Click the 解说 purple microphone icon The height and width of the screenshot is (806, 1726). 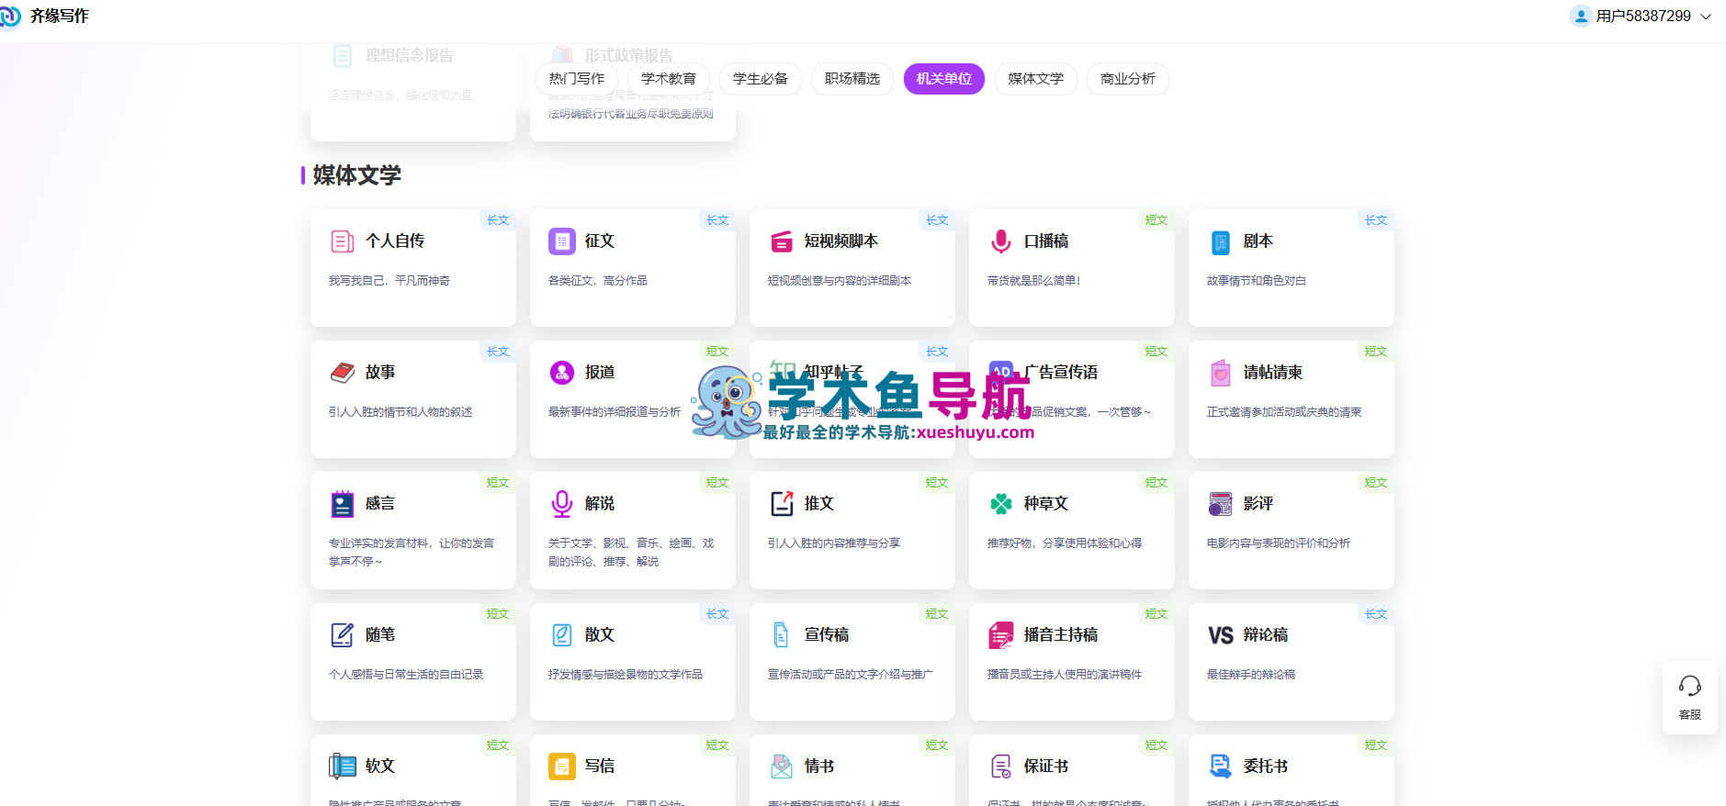[x=561, y=504]
